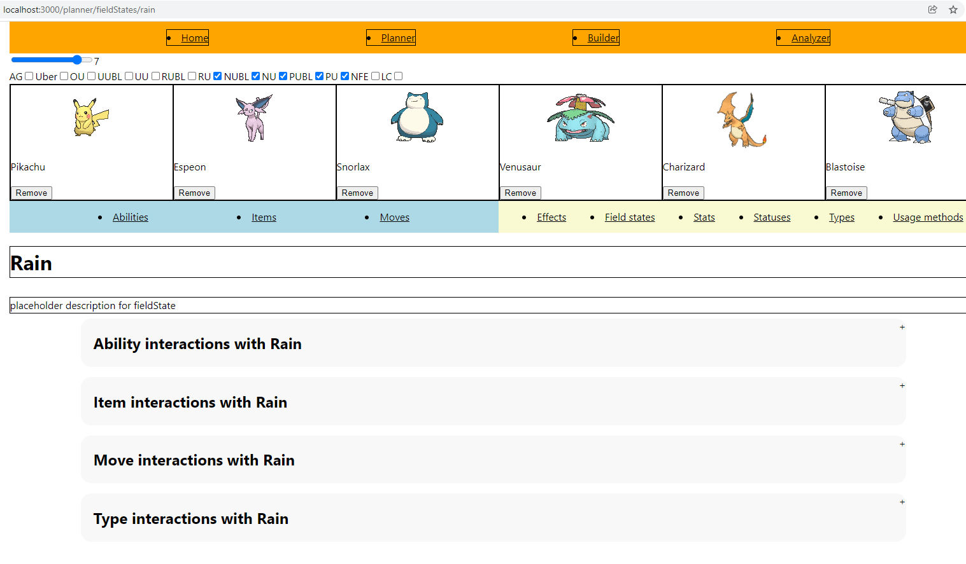
Task: Click the placeholder description for fieldState text
Action: (93, 306)
